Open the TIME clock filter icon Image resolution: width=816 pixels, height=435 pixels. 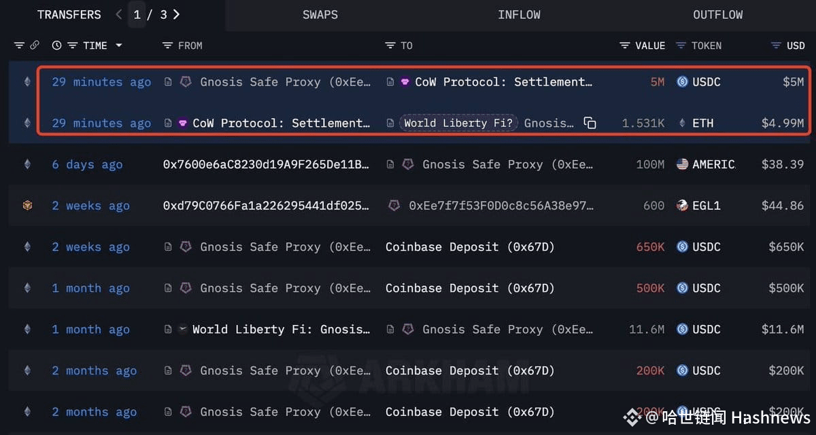pos(56,45)
